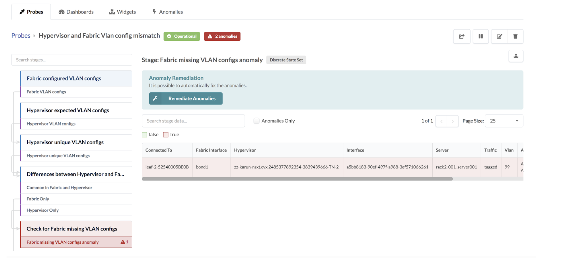Image resolution: width=570 pixels, height=258 pixels.
Task: Open the Fabric Only stage
Action: tap(76, 199)
